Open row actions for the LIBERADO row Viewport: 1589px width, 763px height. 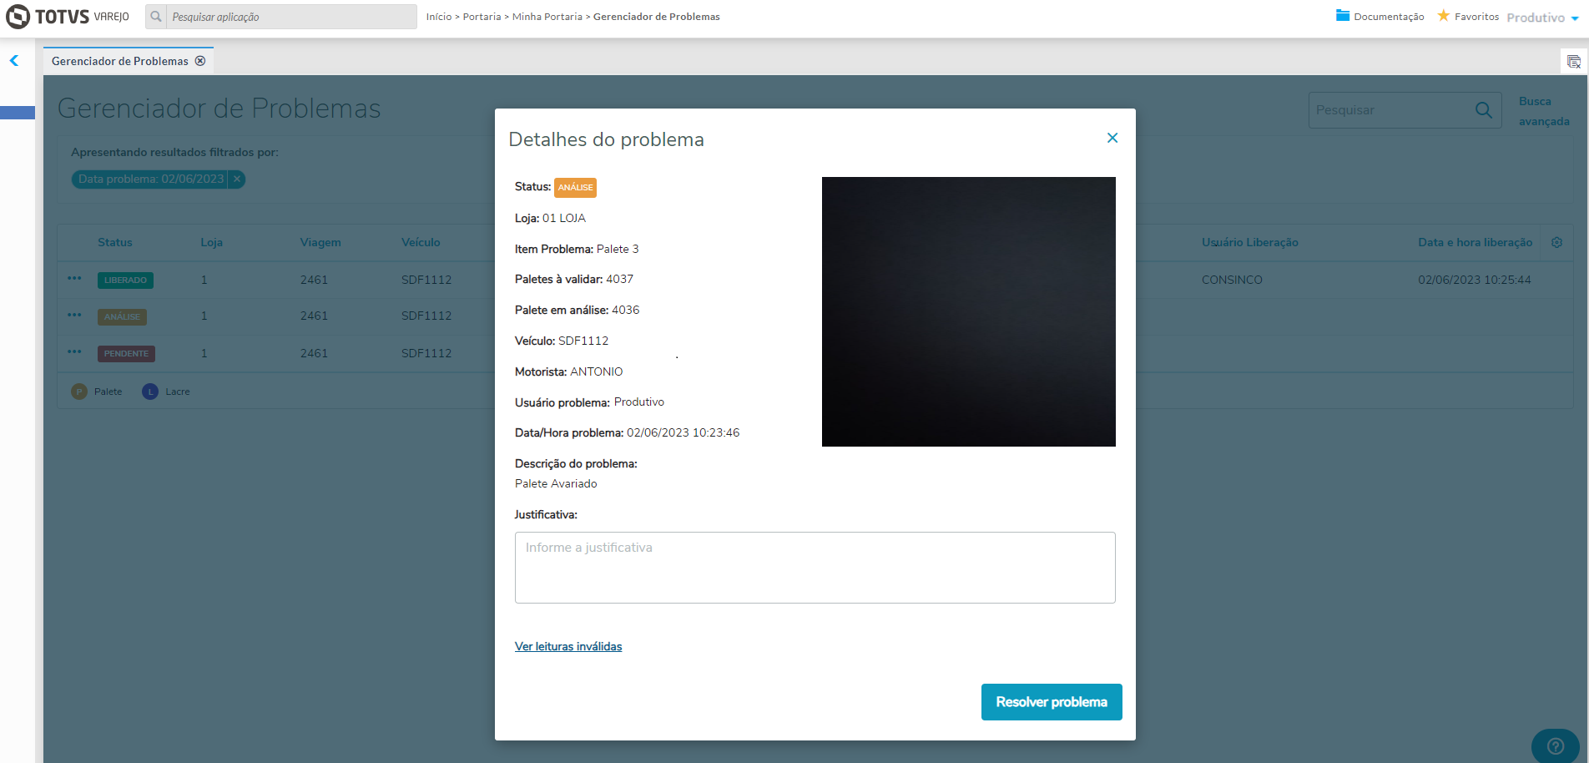click(x=74, y=279)
